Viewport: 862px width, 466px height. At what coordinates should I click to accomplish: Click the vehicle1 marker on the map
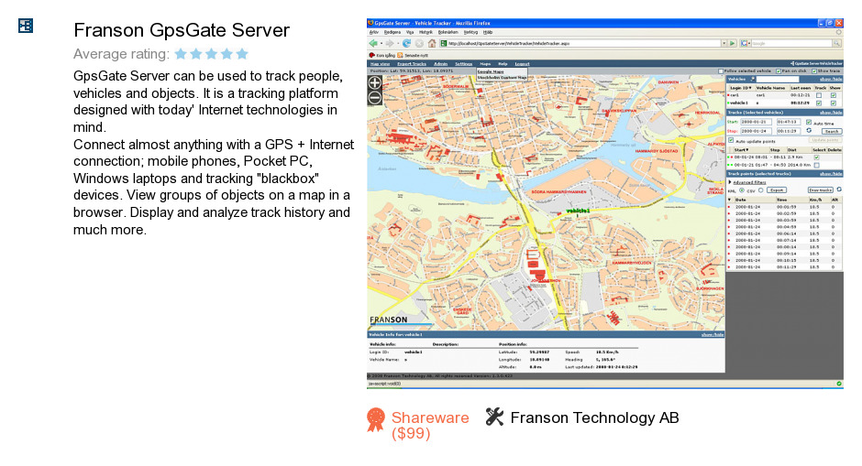pyautogui.click(x=577, y=211)
